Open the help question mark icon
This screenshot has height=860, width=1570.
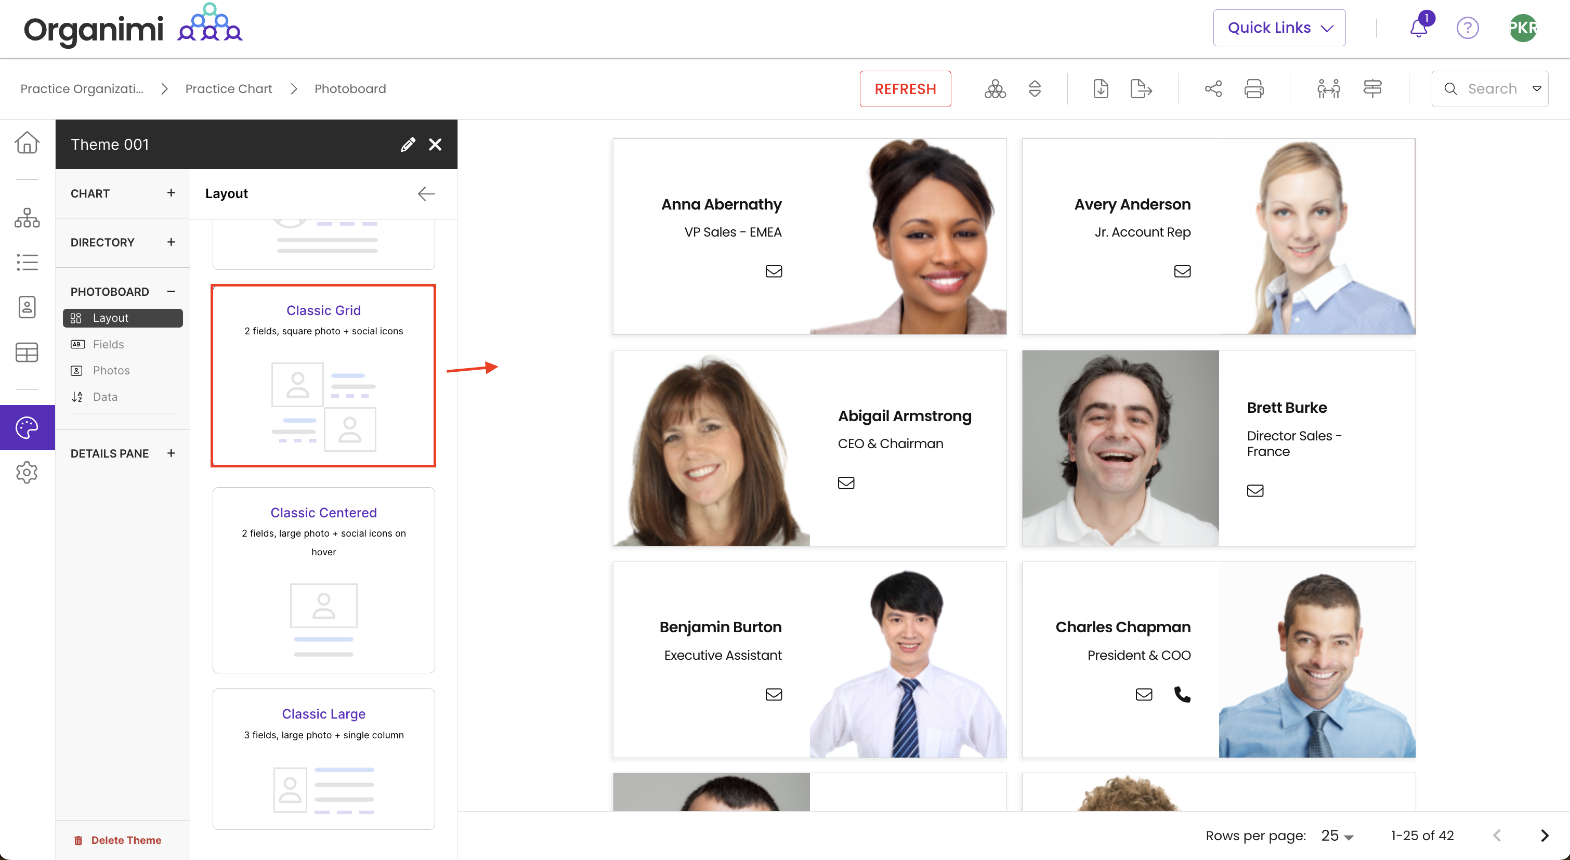point(1468,28)
